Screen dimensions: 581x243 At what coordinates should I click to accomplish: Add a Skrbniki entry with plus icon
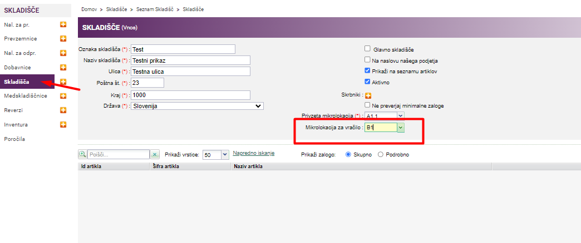tap(368, 95)
